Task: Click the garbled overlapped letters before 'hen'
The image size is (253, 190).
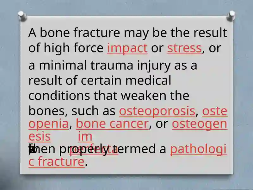Action: pos(32,149)
